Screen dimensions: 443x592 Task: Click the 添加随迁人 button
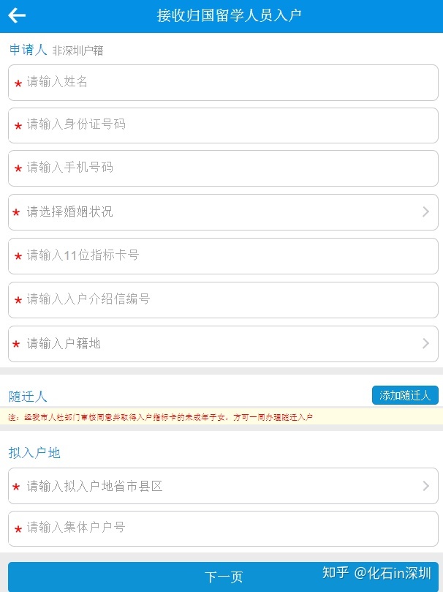[405, 395]
